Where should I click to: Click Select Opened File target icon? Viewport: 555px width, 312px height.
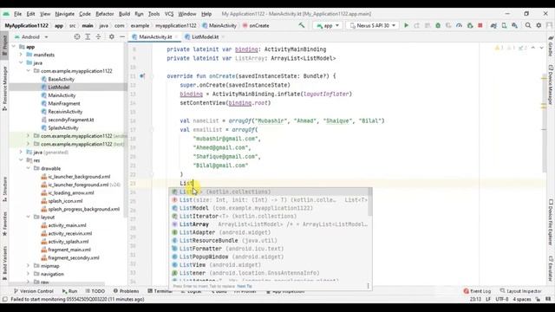click(77, 36)
